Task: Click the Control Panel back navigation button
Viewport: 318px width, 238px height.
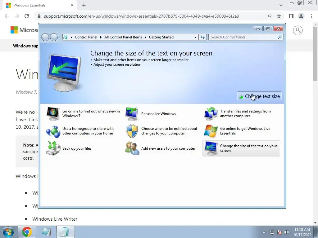Action: coord(45,37)
